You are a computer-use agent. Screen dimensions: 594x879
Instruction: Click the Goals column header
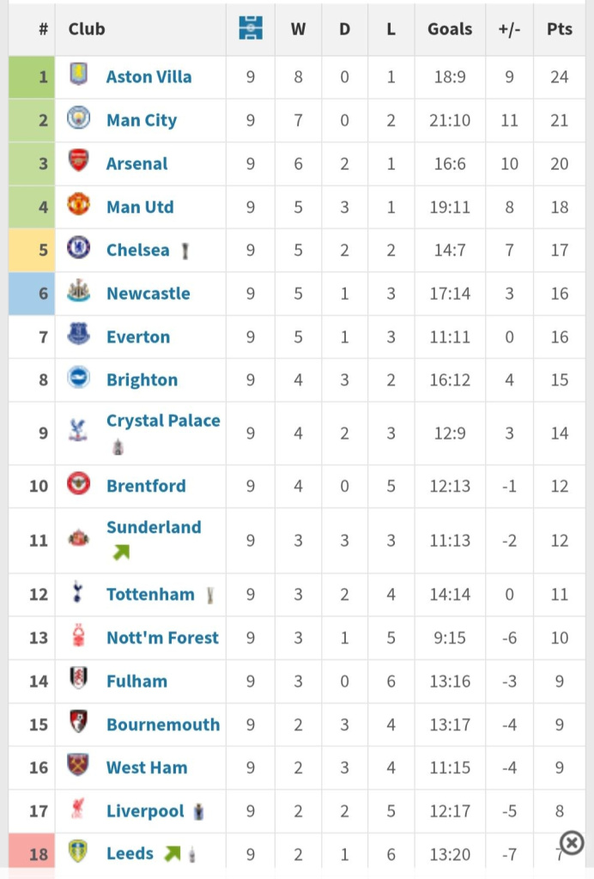[x=450, y=28]
